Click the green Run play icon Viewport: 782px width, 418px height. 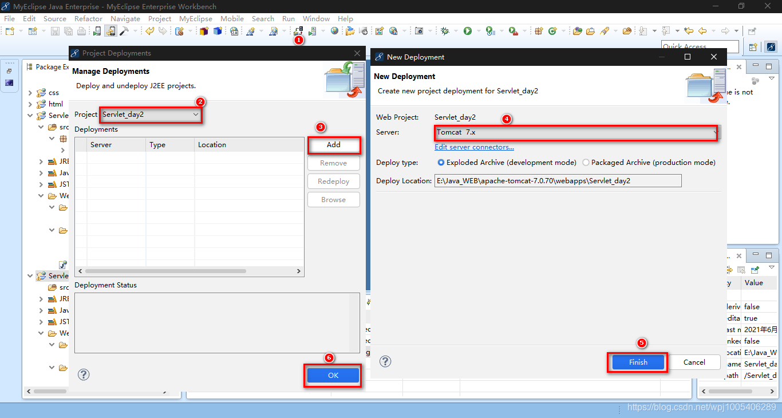(468, 31)
